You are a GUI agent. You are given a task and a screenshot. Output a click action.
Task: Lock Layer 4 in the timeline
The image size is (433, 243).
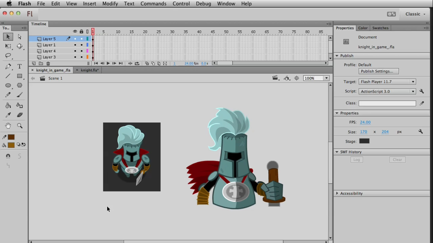pyautogui.click(x=81, y=51)
